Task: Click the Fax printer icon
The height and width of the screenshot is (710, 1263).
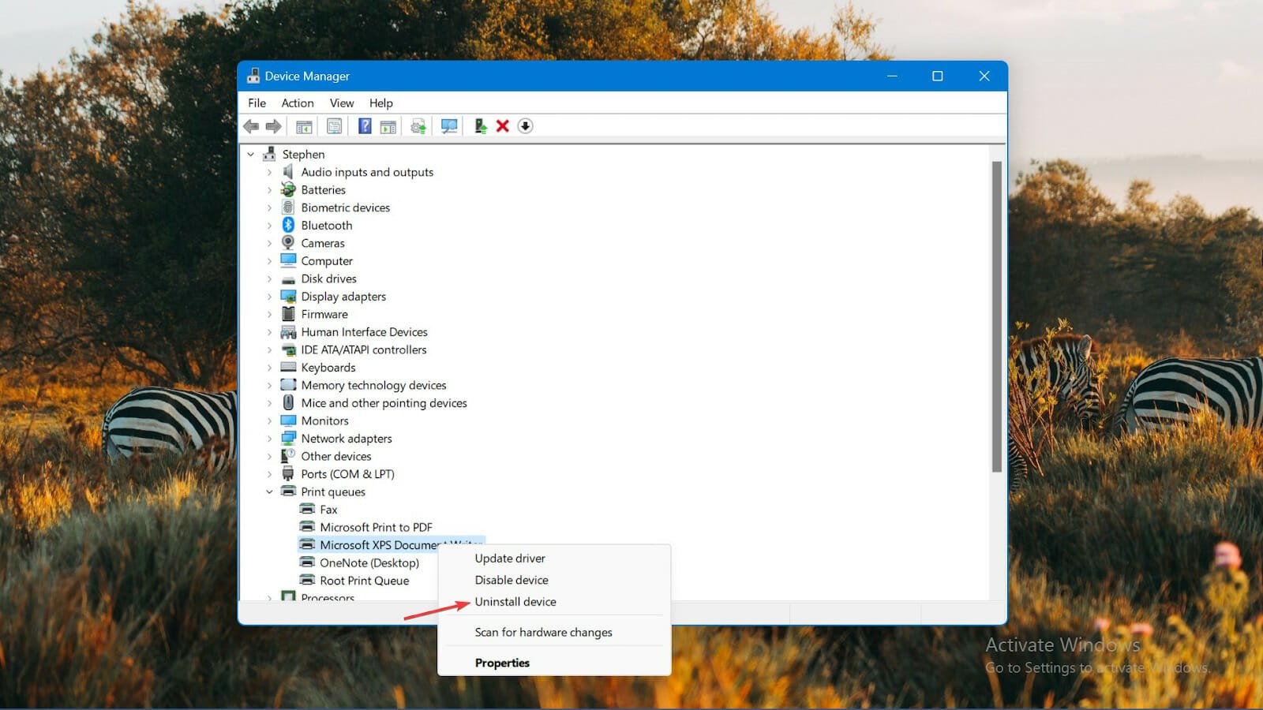Action: coord(307,509)
